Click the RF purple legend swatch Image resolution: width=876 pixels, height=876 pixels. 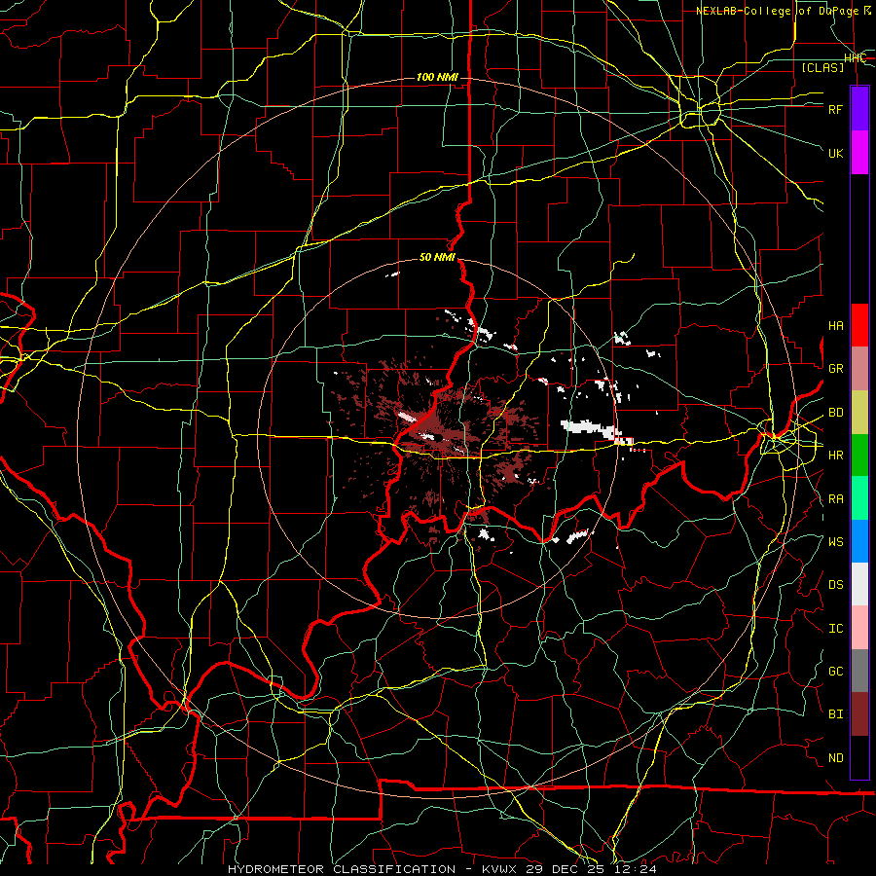[x=859, y=109]
